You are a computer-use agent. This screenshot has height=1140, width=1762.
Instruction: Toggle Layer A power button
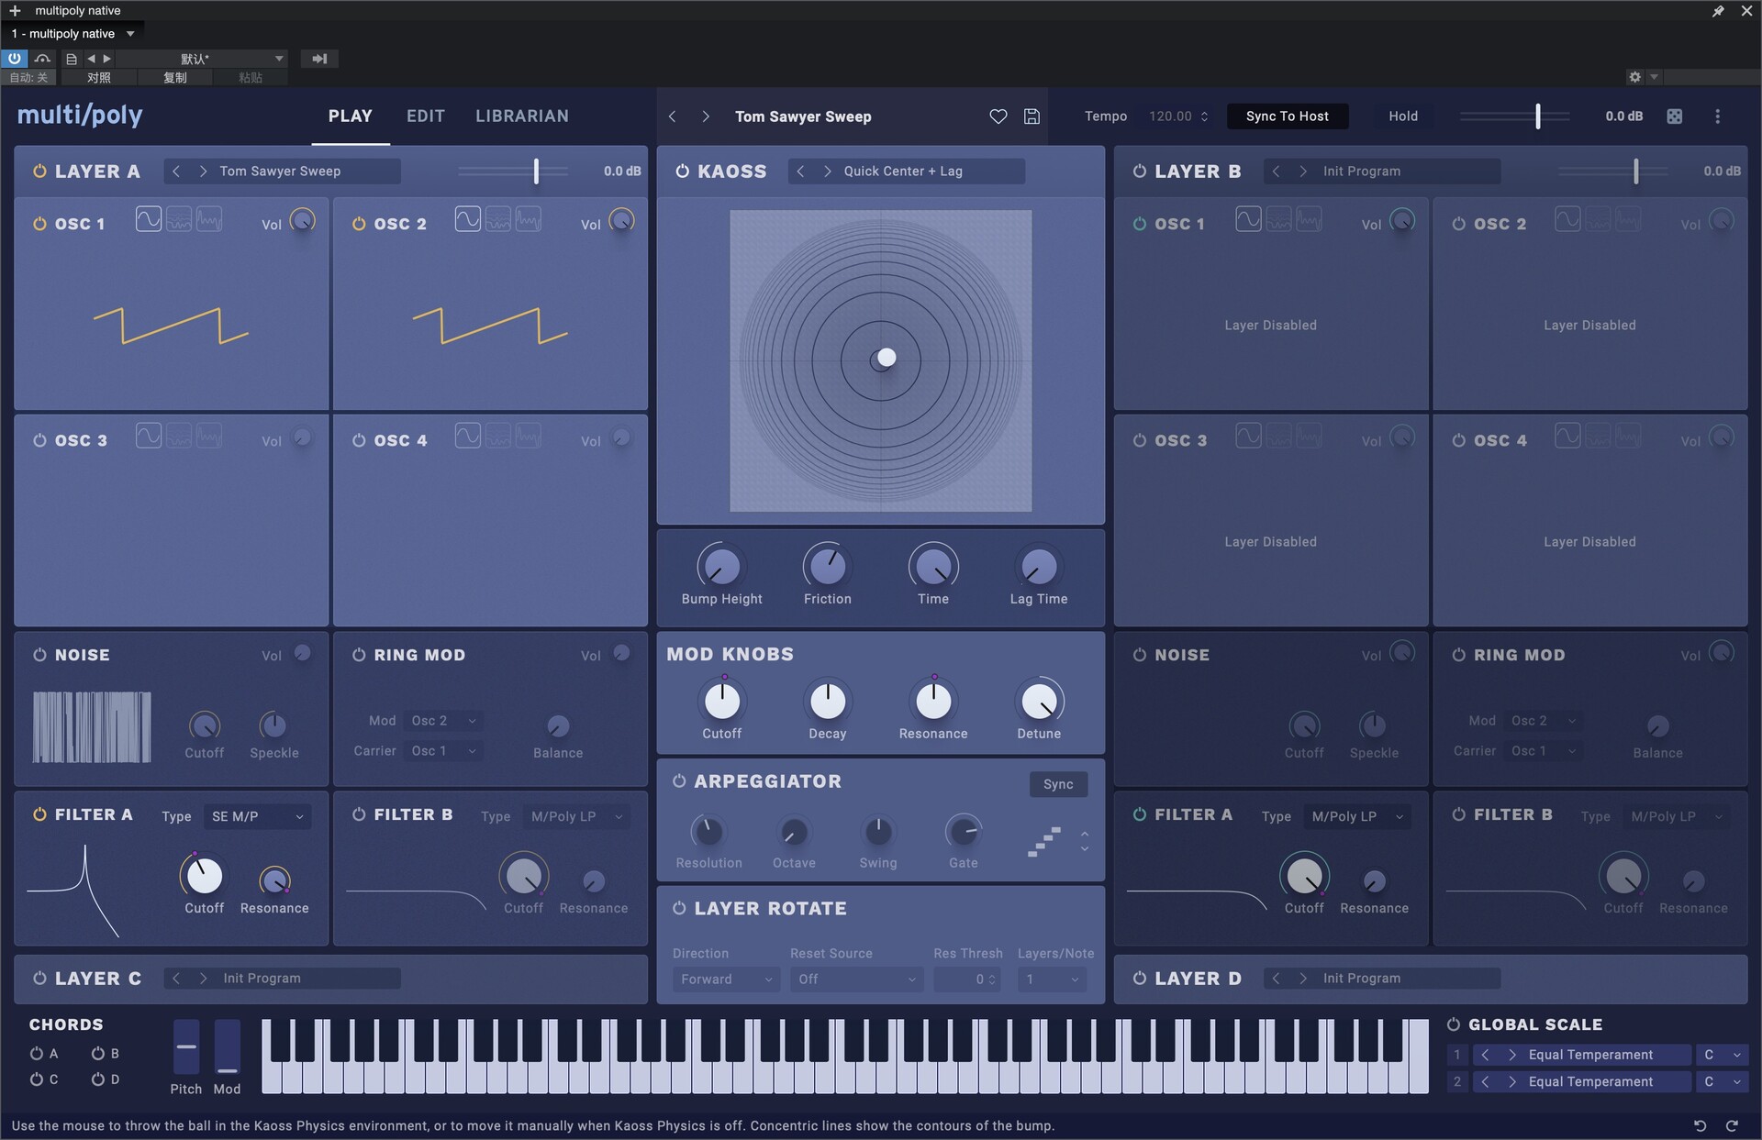(x=39, y=172)
